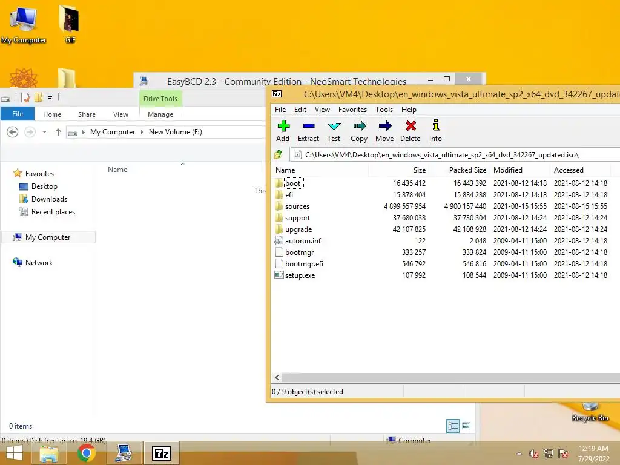Select My Computer in navigation pane

click(48, 237)
